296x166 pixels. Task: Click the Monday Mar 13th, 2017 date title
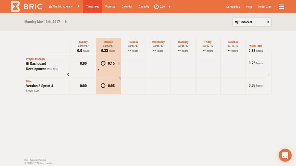(42, 22)
